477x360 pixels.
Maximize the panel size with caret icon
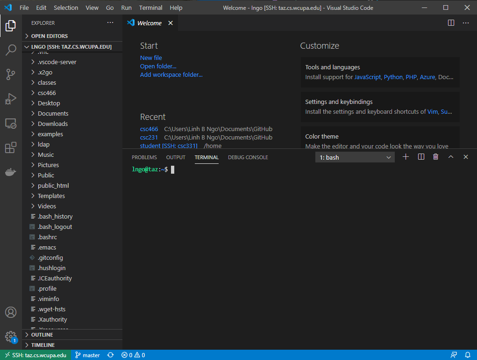pos(451,157)
